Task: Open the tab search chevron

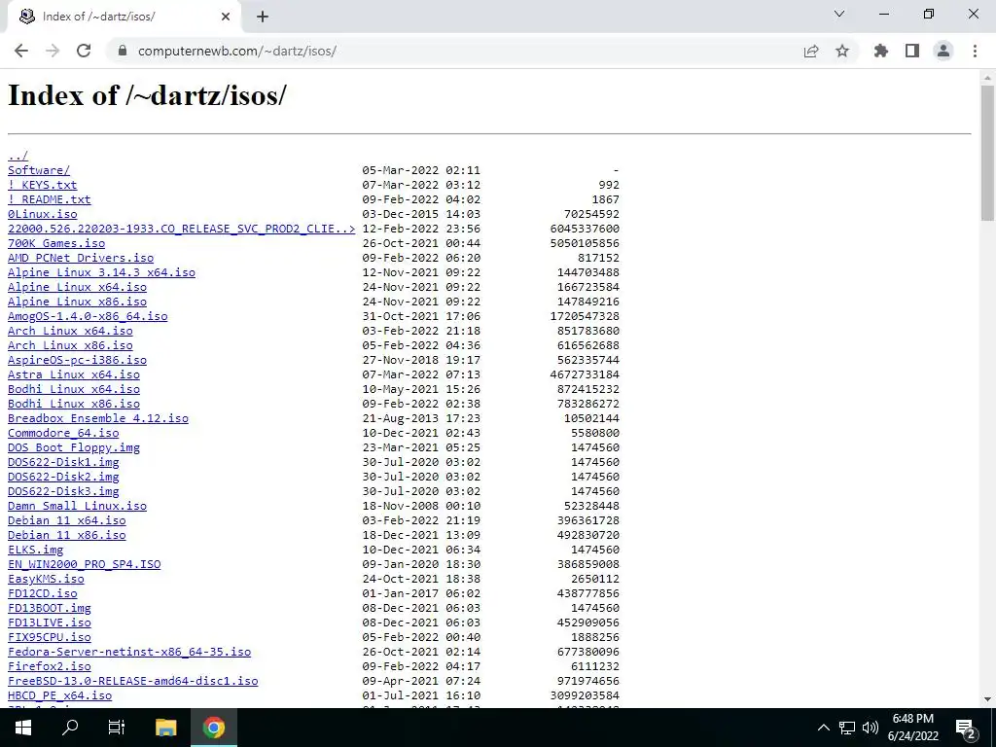Action: 839,14
